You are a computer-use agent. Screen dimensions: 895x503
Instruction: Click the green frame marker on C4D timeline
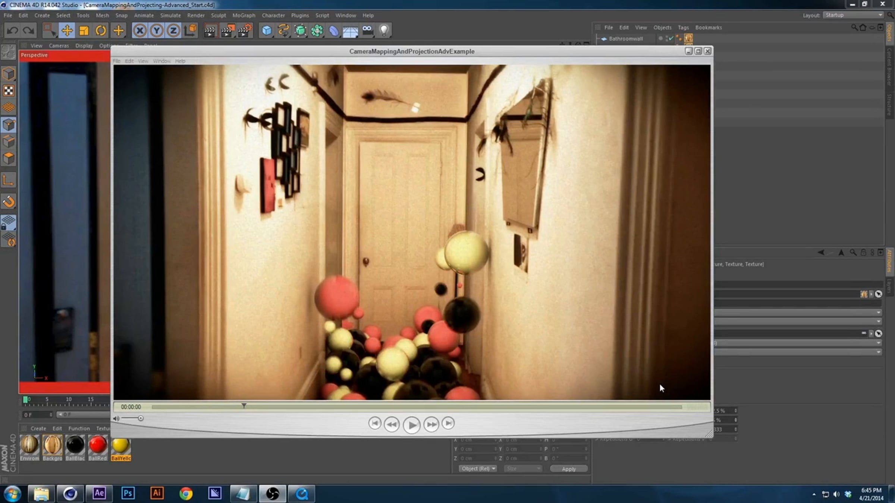25,400
